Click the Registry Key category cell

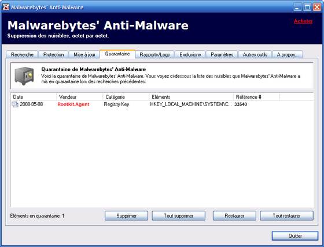116,104
